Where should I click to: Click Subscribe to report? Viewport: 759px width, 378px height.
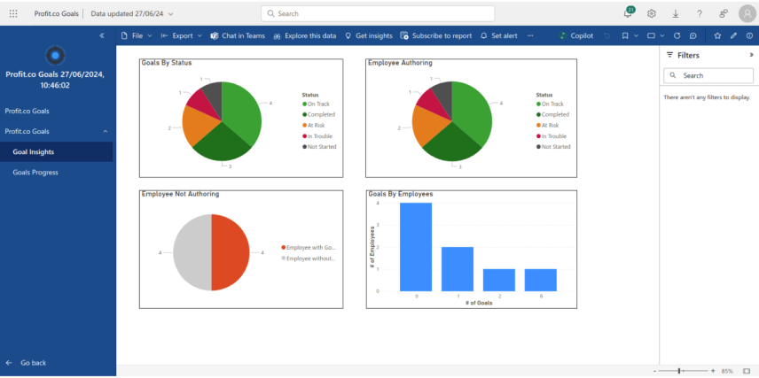click(x=435, y=35)
